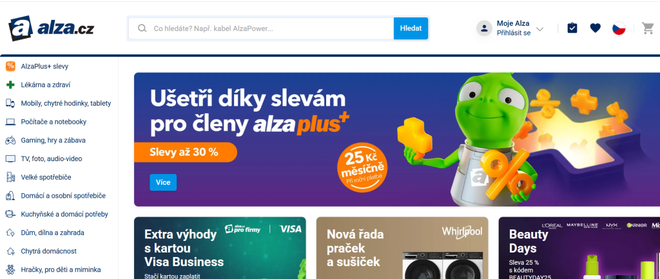
Task: Open TV, foto, audio-video category
Action: tap(52, 159)
